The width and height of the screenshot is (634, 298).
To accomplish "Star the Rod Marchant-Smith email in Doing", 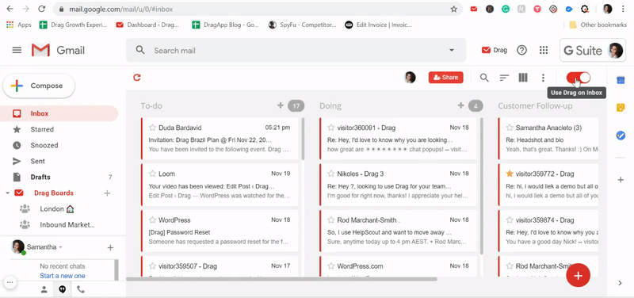I will point(331,220).
